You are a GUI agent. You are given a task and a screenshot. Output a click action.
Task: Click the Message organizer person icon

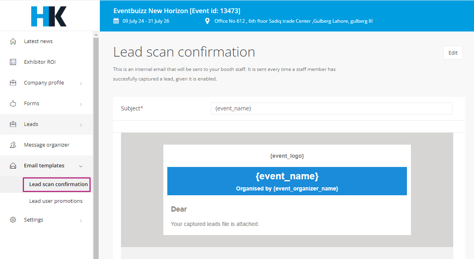[13, 145]
